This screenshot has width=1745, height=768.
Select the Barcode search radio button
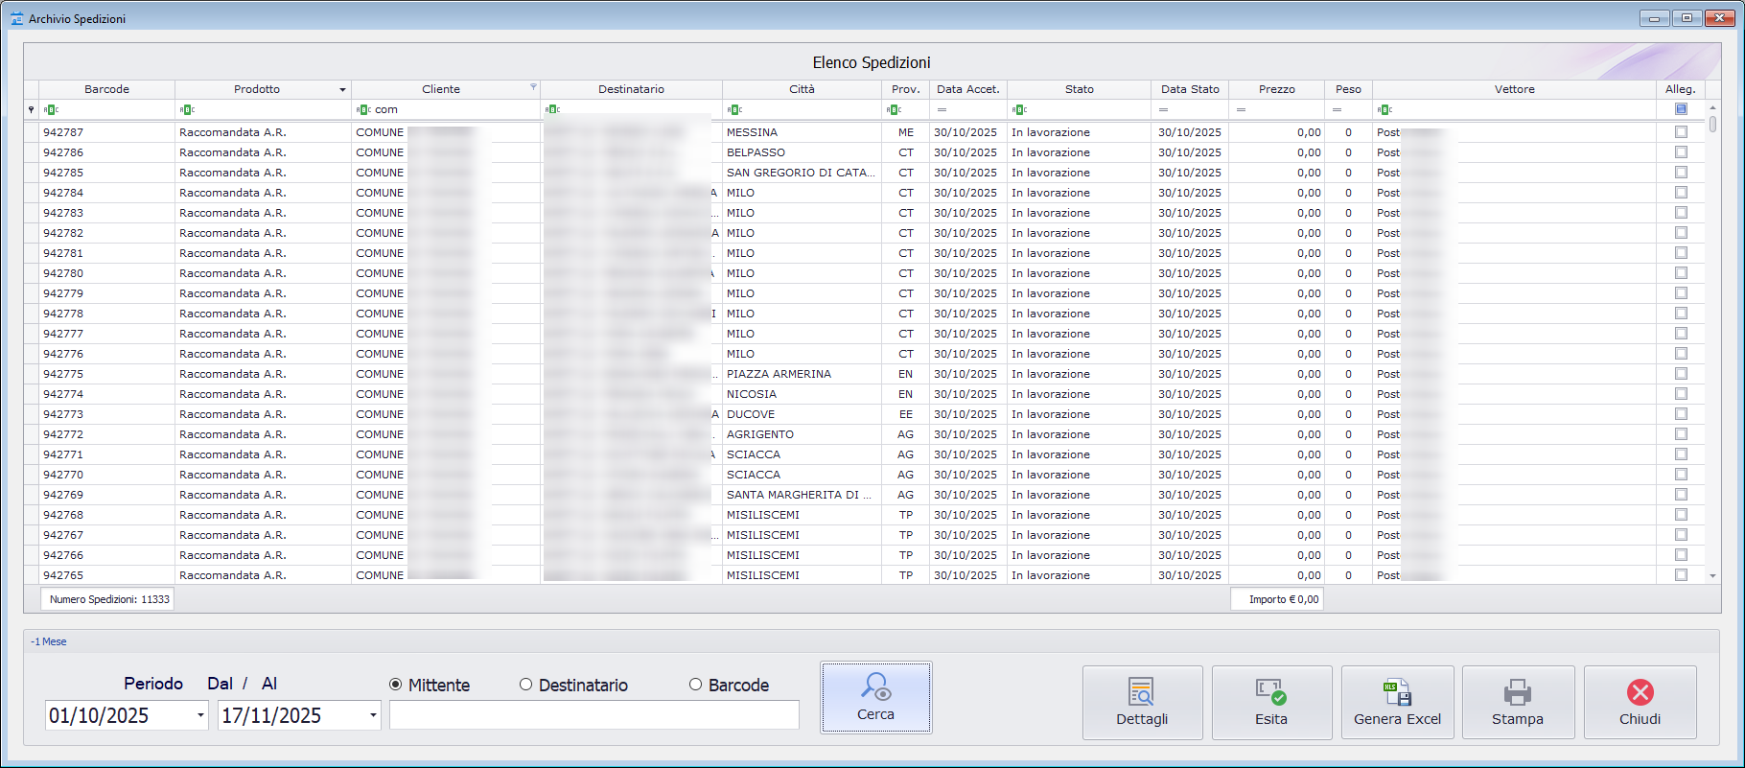[695, 685]
